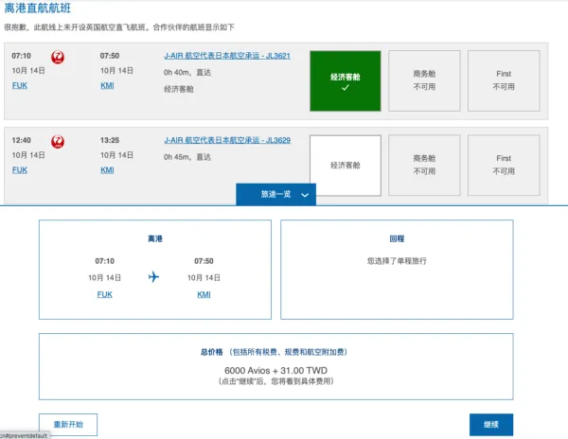Viewport: 568px width, 439px height.
Task: Open flight details link for JL3629
Action: 227,140
